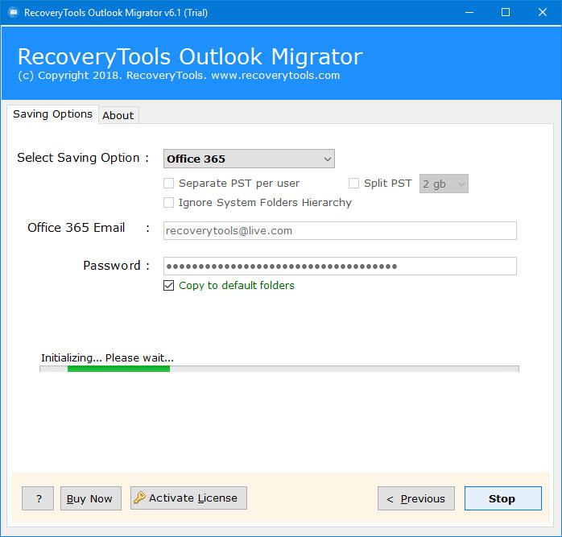Close the Outlook Migrator window
Viewport: 562px width, 537px height.
[543, 13]
